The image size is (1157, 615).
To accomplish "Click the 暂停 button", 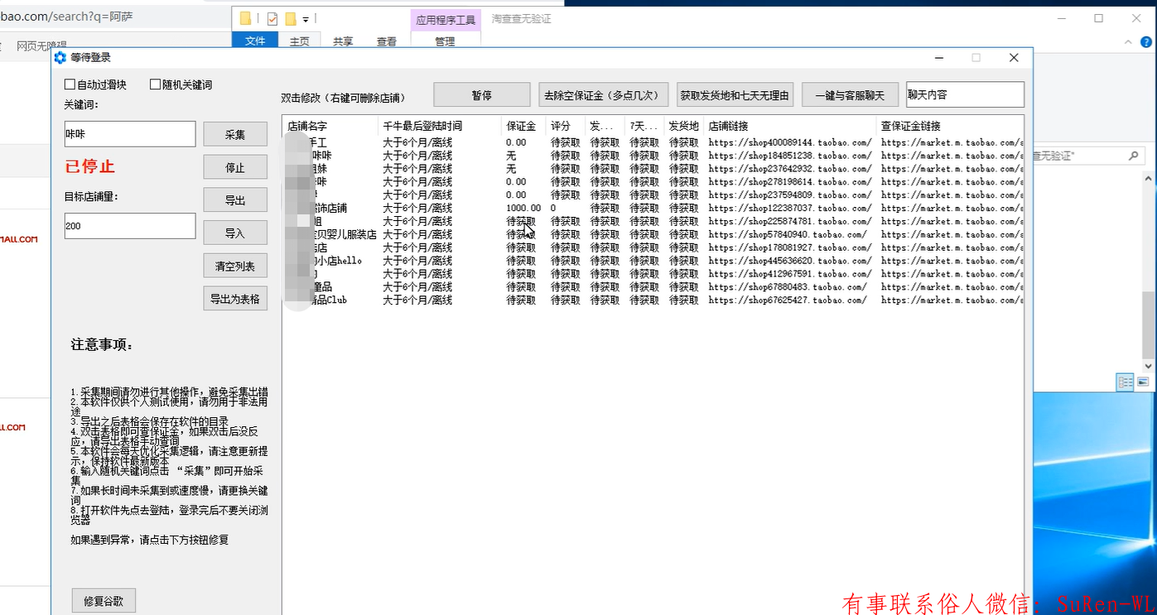I will [482, 95].
